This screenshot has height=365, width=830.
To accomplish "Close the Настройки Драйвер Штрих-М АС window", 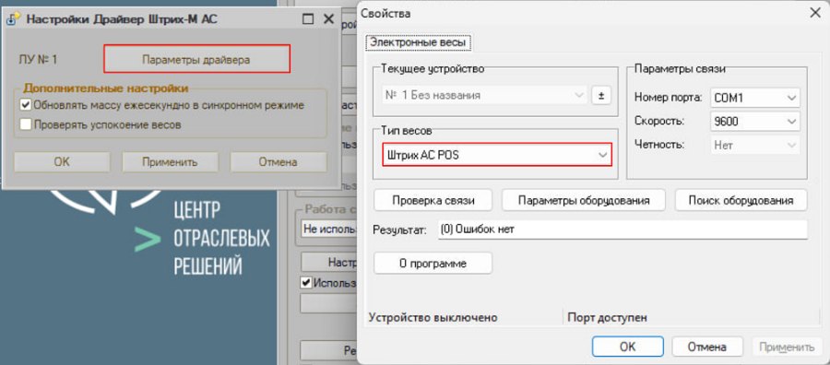I will pyautogui.click(x=328, y=19).
